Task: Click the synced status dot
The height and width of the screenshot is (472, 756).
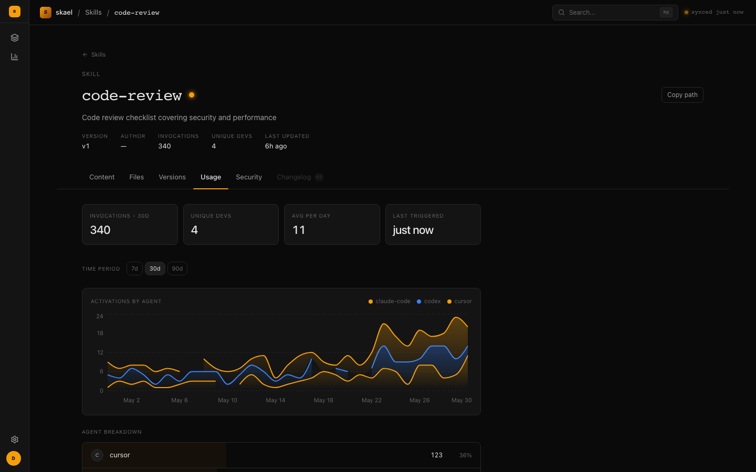Action: [x=686, y=13]
